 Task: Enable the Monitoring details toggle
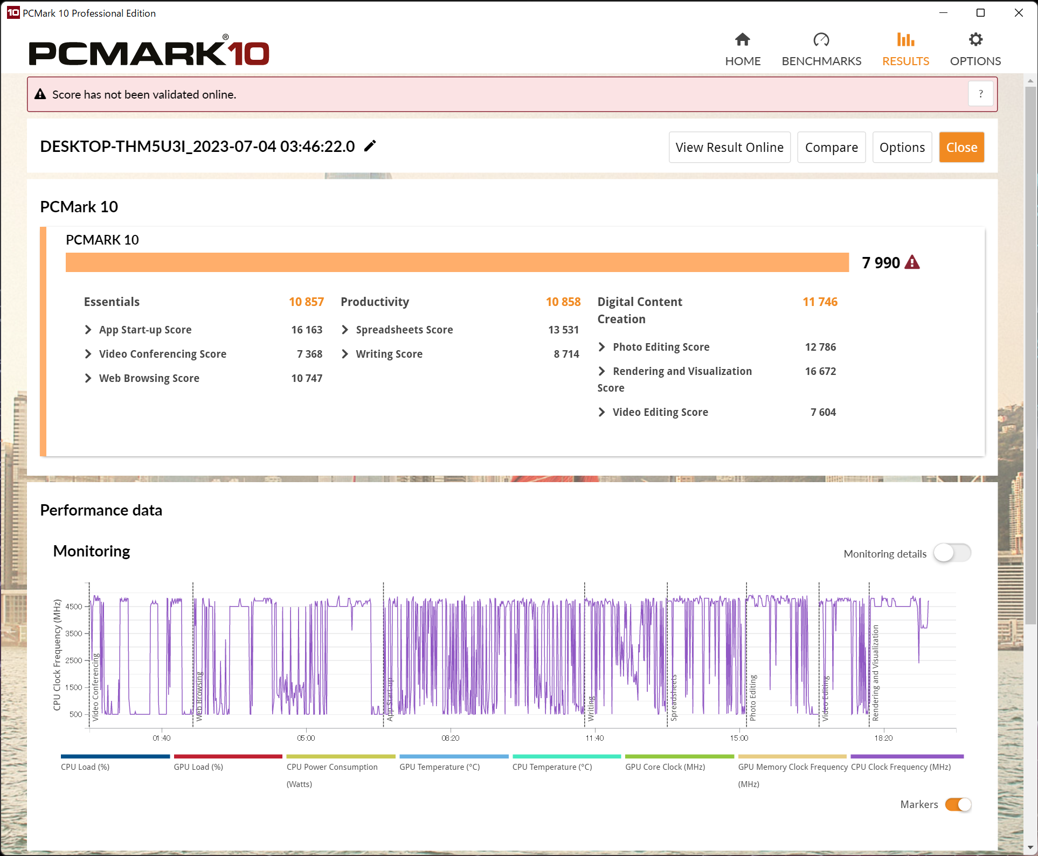[952, 553]
